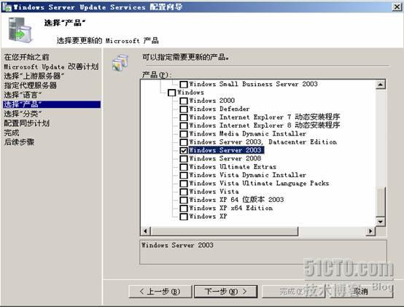The width and height of the screenshot is (404, 307).
Task: Click the products icon beside the description
Action: pos(120,63)
